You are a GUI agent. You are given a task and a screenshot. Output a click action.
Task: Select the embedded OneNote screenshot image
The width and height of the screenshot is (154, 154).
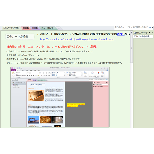[x=60, y=97]
